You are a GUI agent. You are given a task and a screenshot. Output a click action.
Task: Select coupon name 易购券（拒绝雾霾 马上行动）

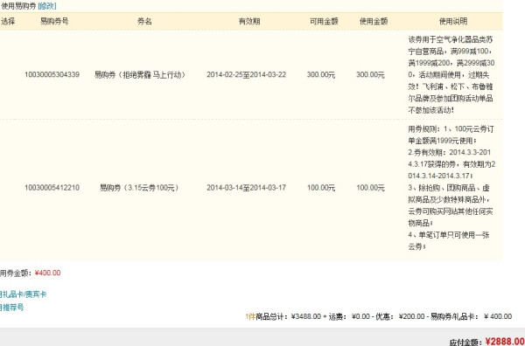pos(140,75)
